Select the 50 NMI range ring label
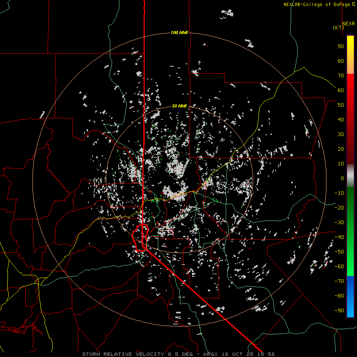Viewport: 357px width, 357px height. click(179, 106)
